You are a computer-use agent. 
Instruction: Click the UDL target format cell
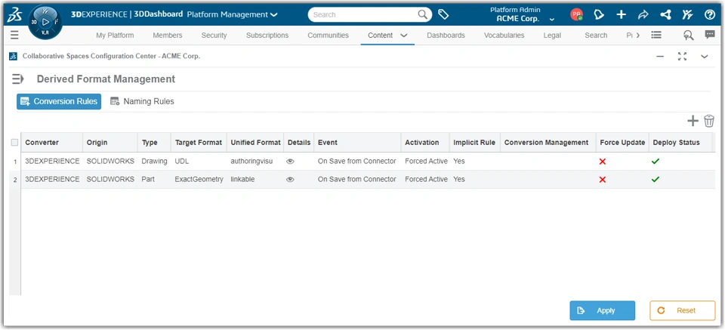pos(199,162)
